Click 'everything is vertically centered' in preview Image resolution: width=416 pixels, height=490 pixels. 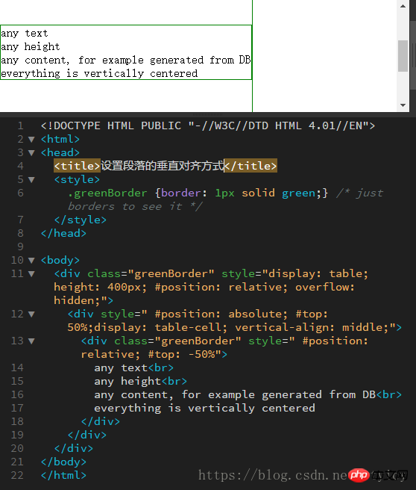coord(99,73)
